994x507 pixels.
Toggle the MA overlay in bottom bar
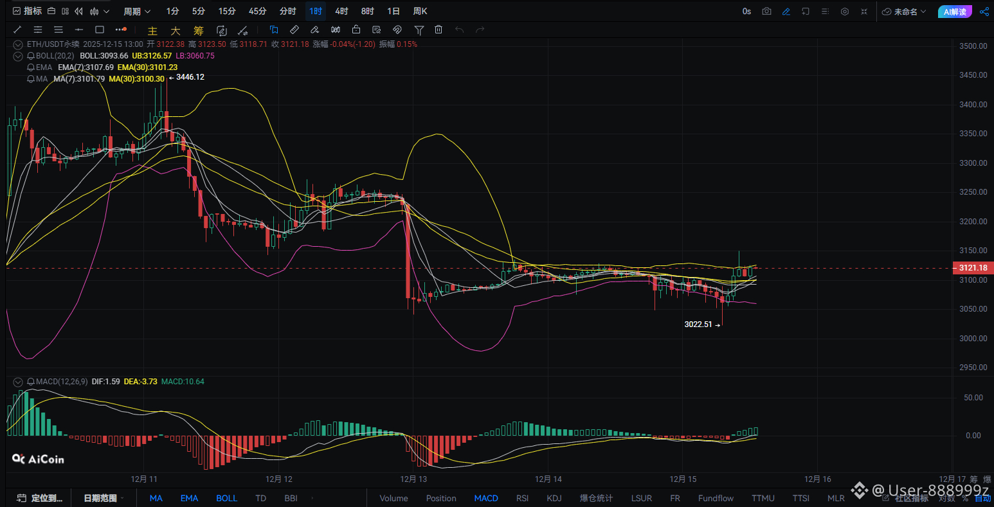click(x=156, y=498)
